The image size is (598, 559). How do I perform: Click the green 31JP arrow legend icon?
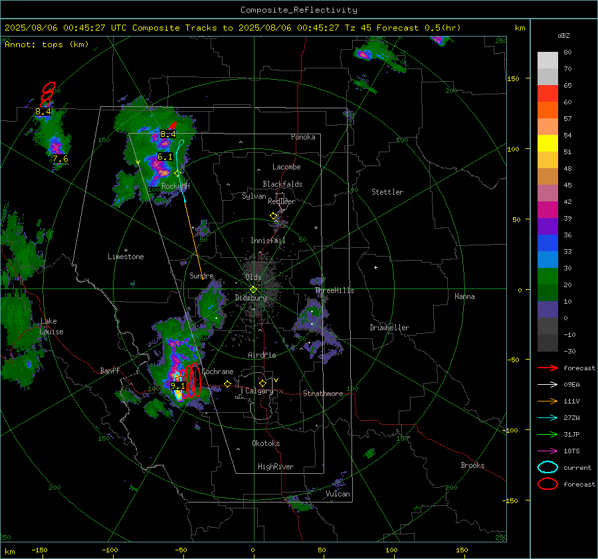tap(548, 434)
